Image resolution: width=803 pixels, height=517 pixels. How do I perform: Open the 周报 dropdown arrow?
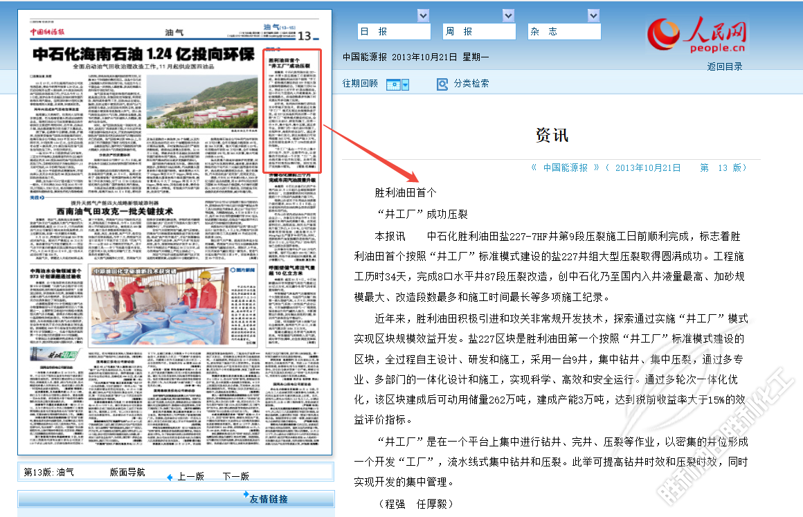point(508,16)
